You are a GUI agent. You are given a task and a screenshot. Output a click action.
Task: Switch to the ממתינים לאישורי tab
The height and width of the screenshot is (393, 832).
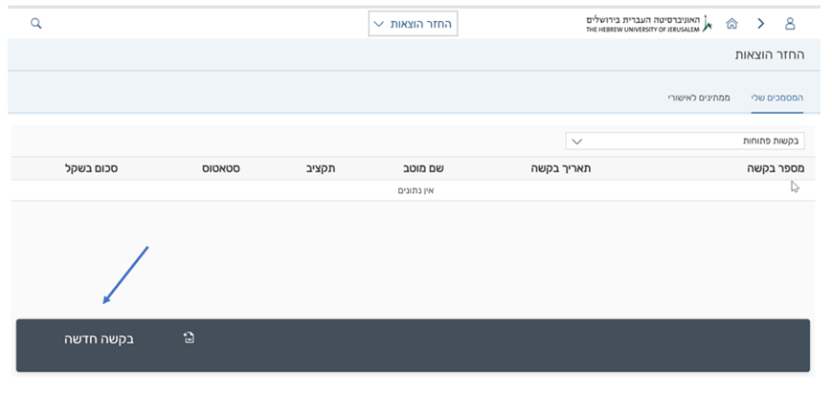point(699,98)
